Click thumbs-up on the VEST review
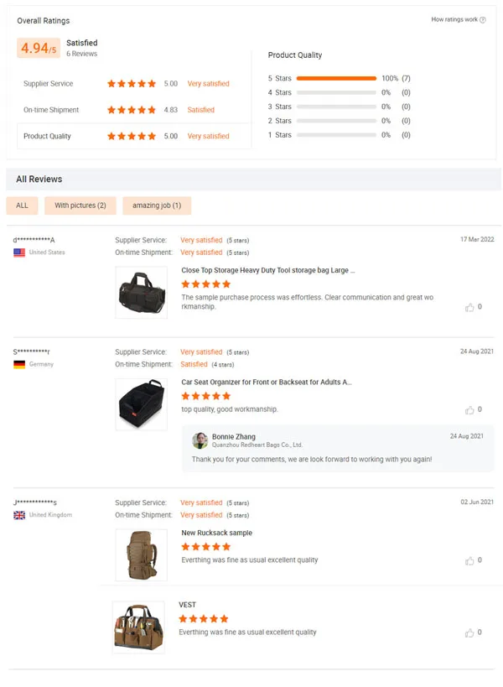503x687 pixels. point(469,632)
